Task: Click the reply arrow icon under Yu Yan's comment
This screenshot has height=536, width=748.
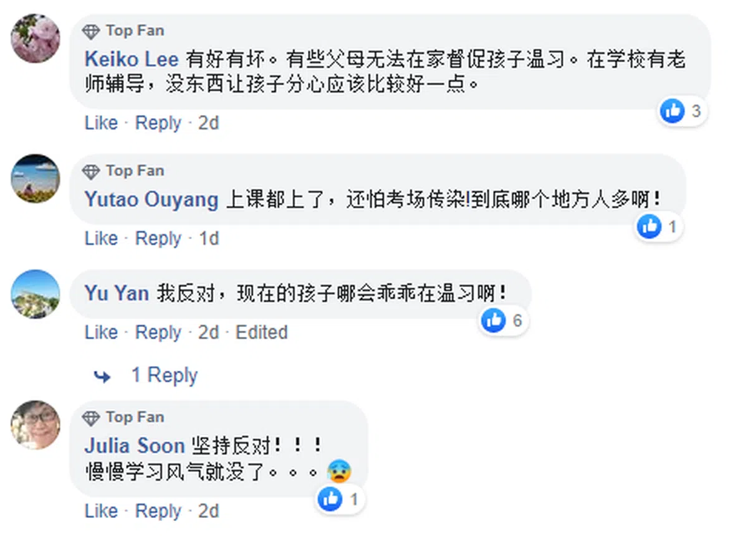Action: click(x=102, y=376)
